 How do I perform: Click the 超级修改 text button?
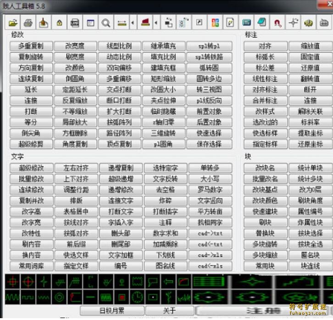tap(32, 168)
